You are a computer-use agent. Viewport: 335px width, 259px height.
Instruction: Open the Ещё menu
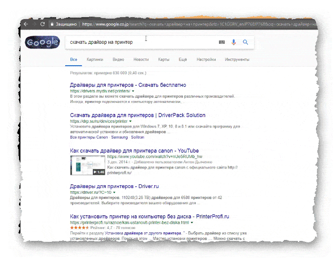(183, 60)
